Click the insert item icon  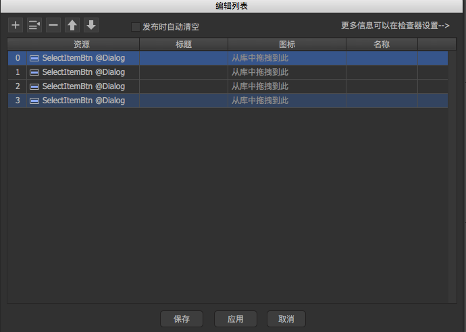pyautogui.click(x=34, y=26)
